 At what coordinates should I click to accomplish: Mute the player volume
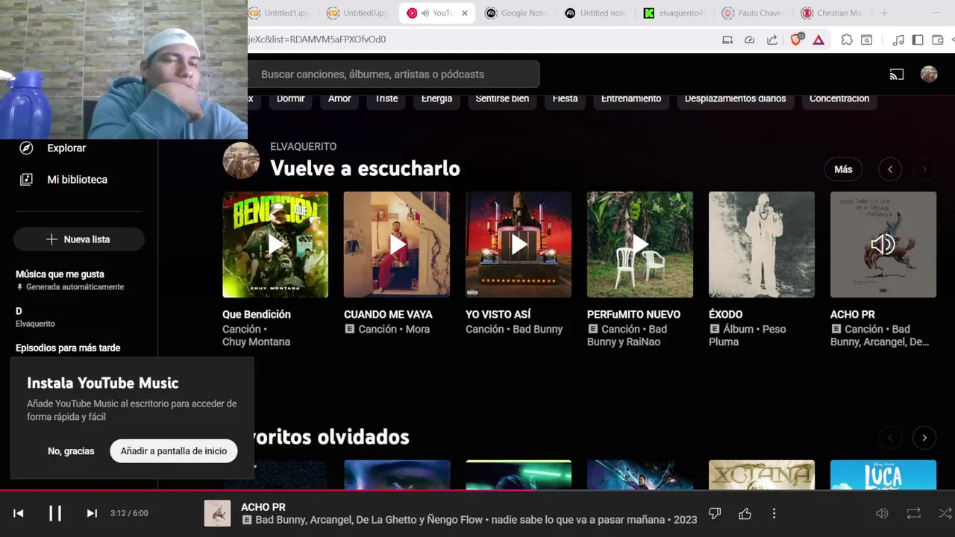[882, 513]
